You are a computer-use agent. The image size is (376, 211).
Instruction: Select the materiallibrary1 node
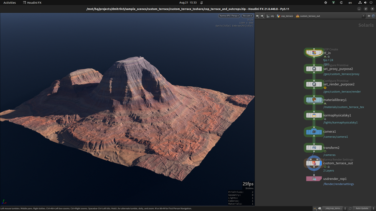[x=314, y=100]
